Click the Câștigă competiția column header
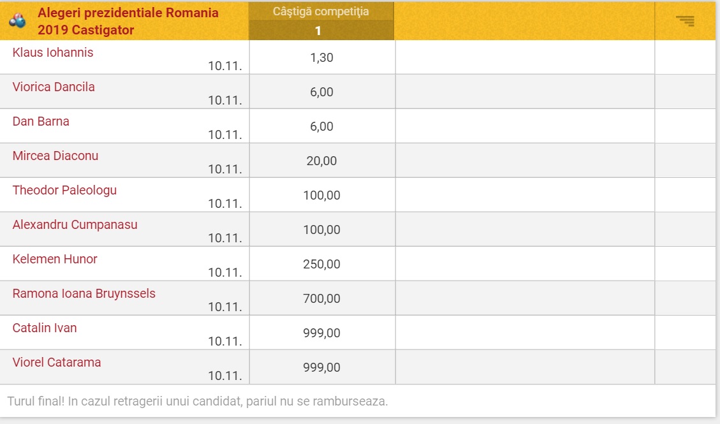 pyautogui.click(x=321, y=11)
